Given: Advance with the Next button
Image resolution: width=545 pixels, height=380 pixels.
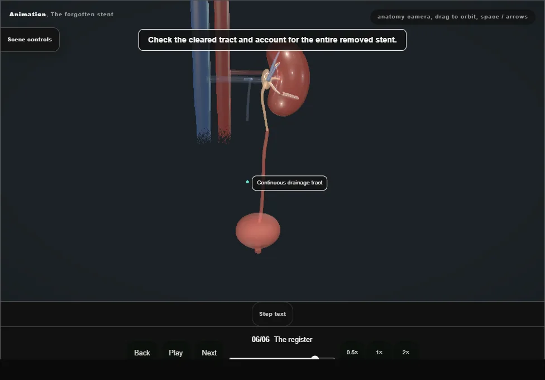Looking at the screenshot, I should pos(209,353).
